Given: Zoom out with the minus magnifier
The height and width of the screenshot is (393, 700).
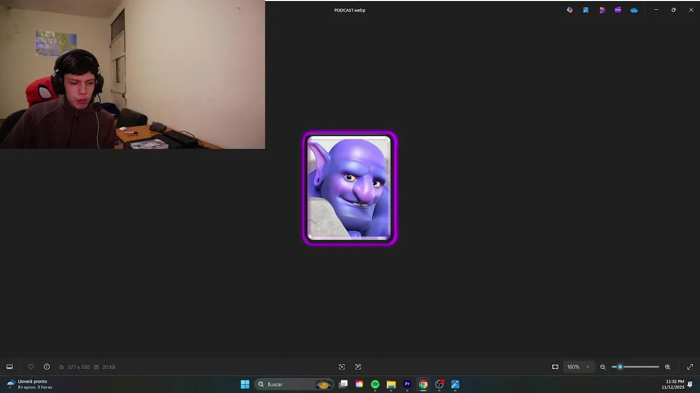Looking at the screenshot, I should 603,367.
